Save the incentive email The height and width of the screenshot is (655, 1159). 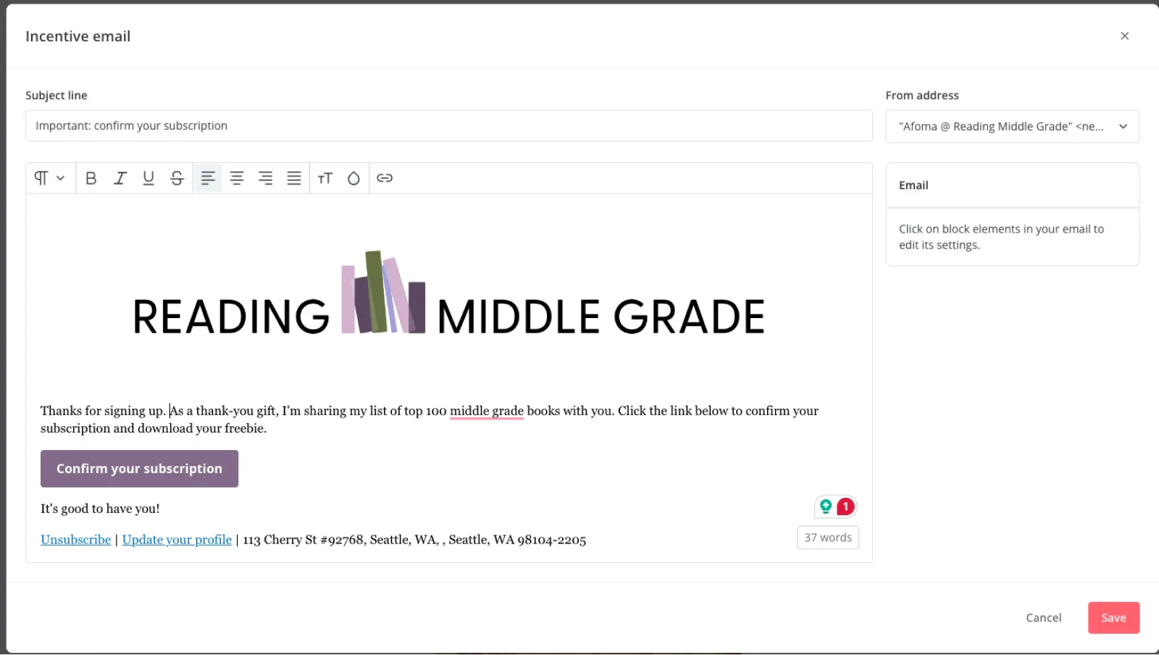click(1113, 618)
